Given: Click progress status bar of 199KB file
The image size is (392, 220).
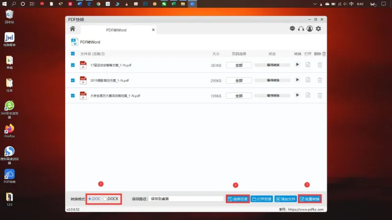Looking at the screenshot, I should point(272,95).
